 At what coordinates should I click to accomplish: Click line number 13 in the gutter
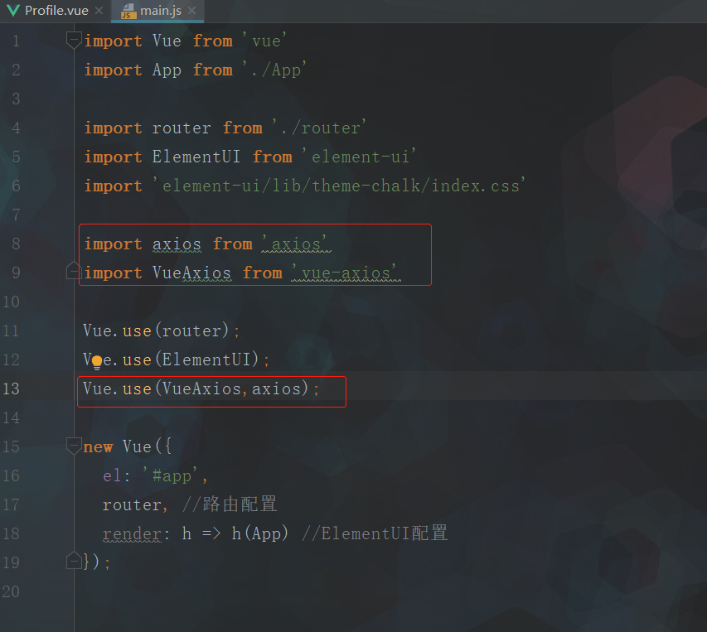coord(12,388)
